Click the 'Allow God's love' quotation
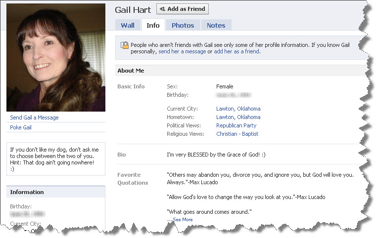 [x=246, y=197]
